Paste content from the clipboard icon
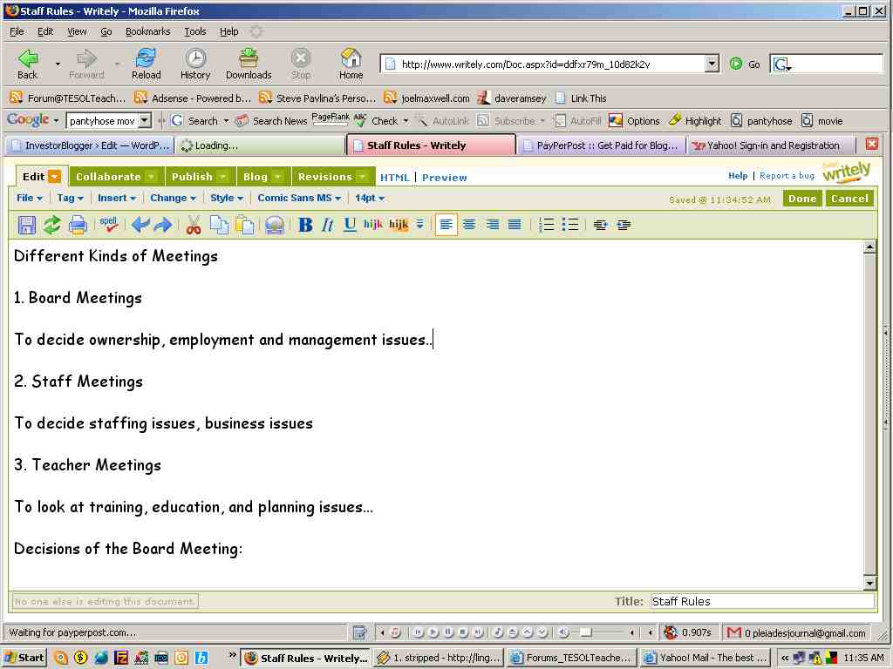The width and height of the screenshot is (893, 669). click(246, 225)
